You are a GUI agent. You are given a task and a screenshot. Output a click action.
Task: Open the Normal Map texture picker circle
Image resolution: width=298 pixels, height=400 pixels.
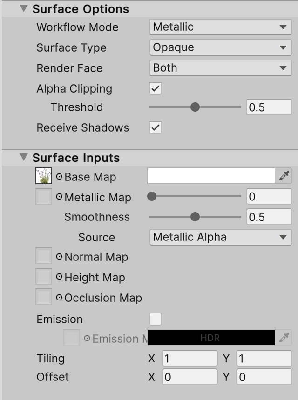point(59,257)
